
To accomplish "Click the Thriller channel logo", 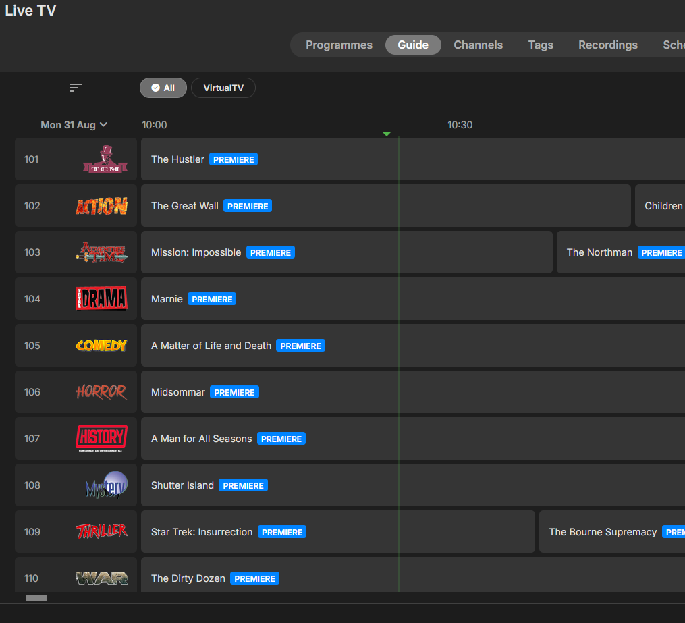I will click(101, 531).
